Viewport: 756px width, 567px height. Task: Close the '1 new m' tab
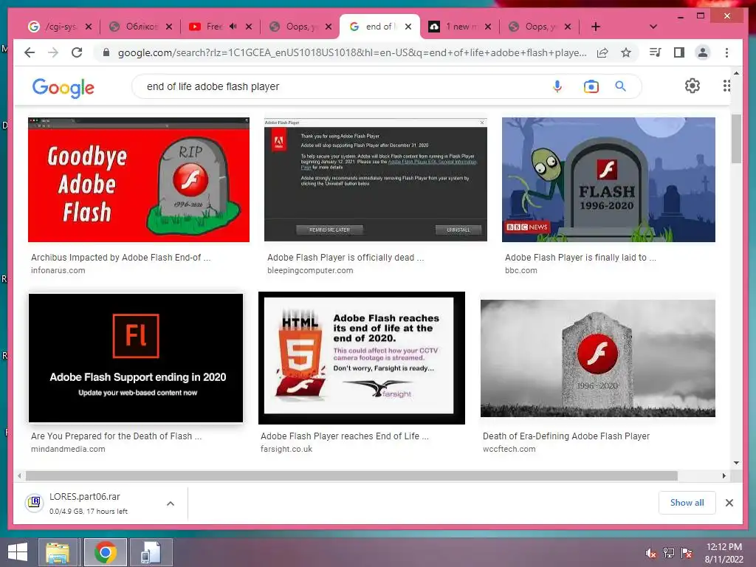(488, 27)
